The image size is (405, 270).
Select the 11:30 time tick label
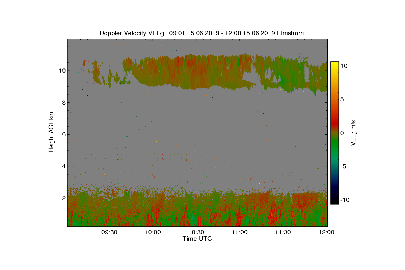[x=283, y=232]
